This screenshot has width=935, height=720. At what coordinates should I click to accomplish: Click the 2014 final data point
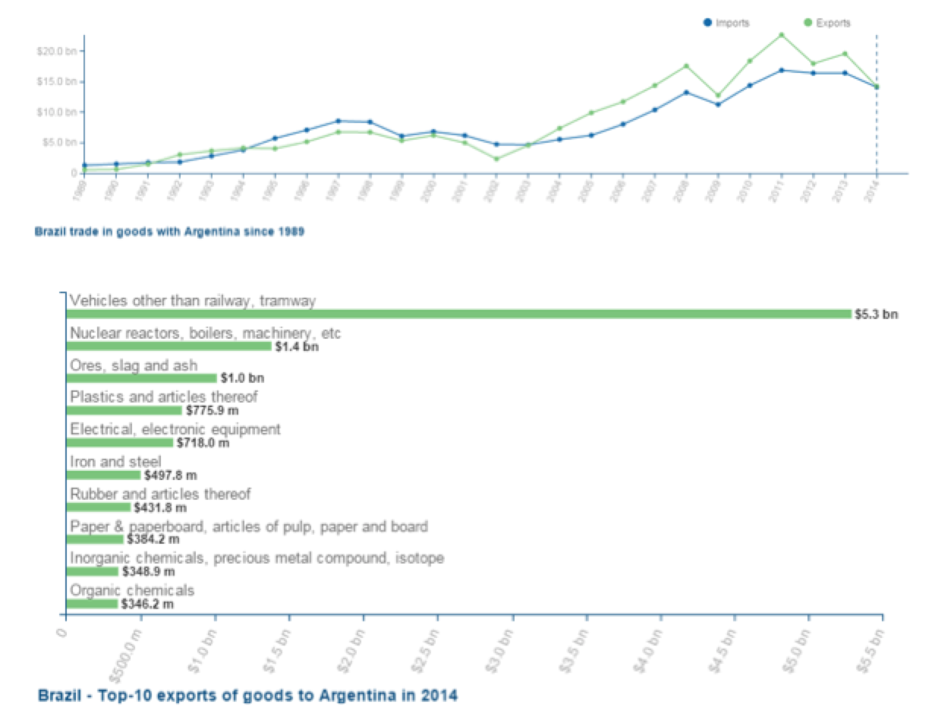tap(877, 87)
